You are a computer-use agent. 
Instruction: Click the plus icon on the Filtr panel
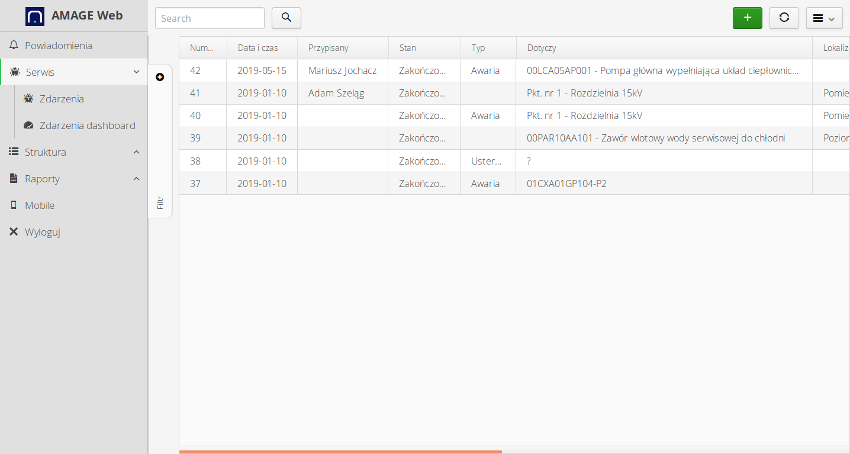pos(160,76)
